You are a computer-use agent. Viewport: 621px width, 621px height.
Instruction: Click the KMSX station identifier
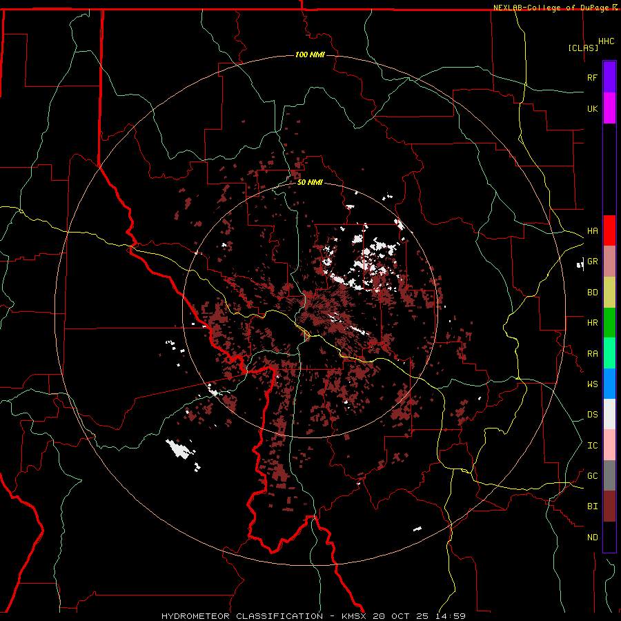tap(354, 616)
